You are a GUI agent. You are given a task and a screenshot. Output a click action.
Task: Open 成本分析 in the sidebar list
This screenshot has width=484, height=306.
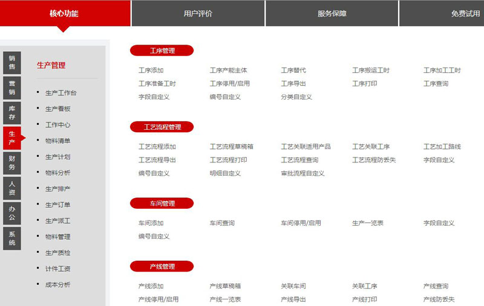click(x=57, y=284)
